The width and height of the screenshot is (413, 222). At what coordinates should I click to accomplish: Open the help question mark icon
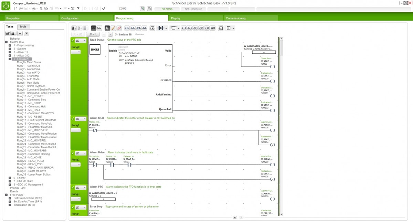78,8
